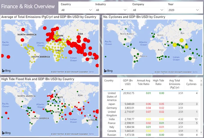
Task: Open the Company filter dropdown
Action: (x=148, y=10)
